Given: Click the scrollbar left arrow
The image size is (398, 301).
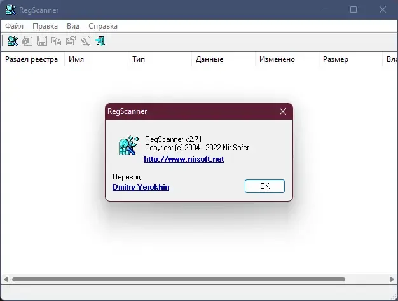Looking at the screenshot, I should (6, 279).
